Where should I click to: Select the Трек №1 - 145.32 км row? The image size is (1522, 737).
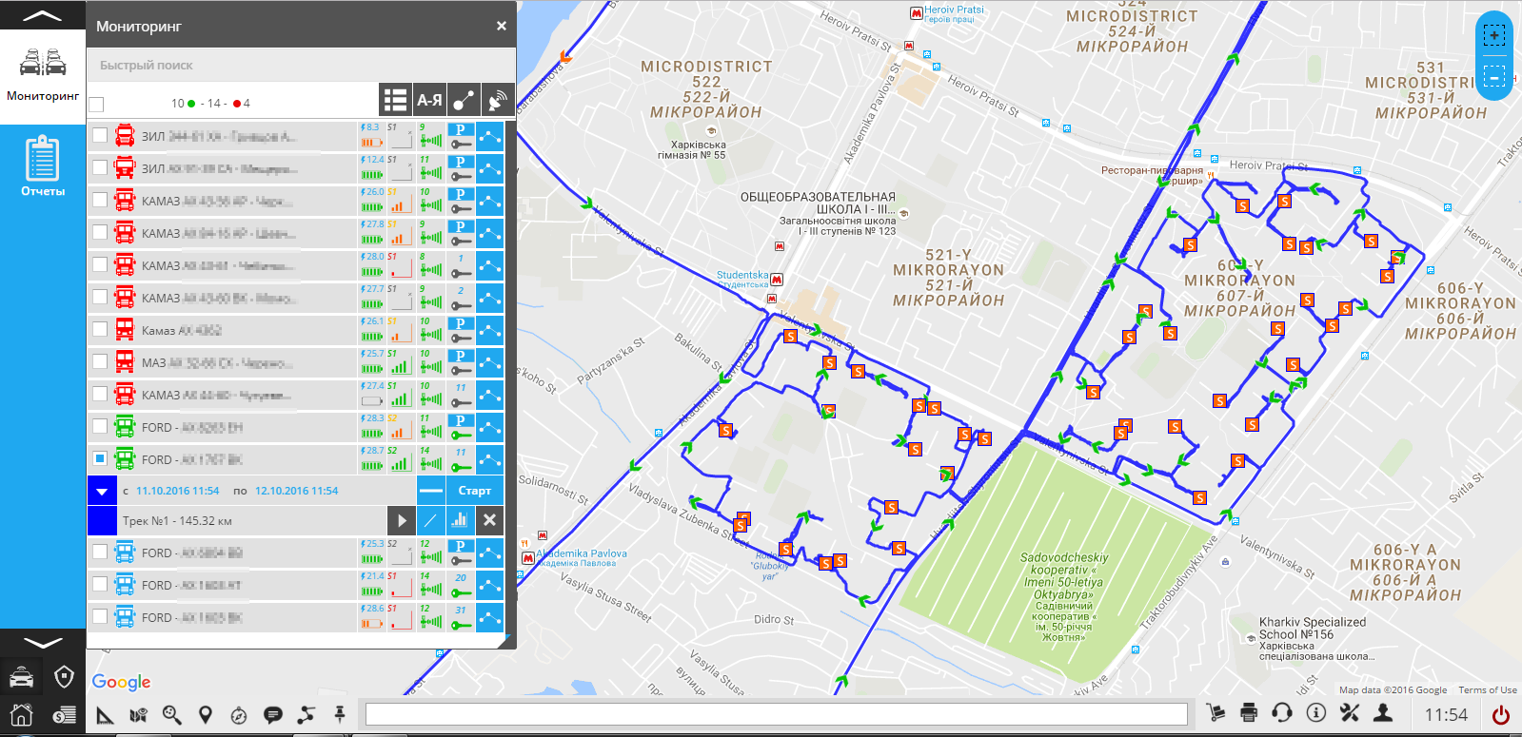(251, 520)
